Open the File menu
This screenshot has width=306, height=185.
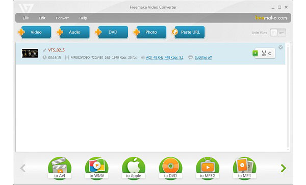[26, 18]
